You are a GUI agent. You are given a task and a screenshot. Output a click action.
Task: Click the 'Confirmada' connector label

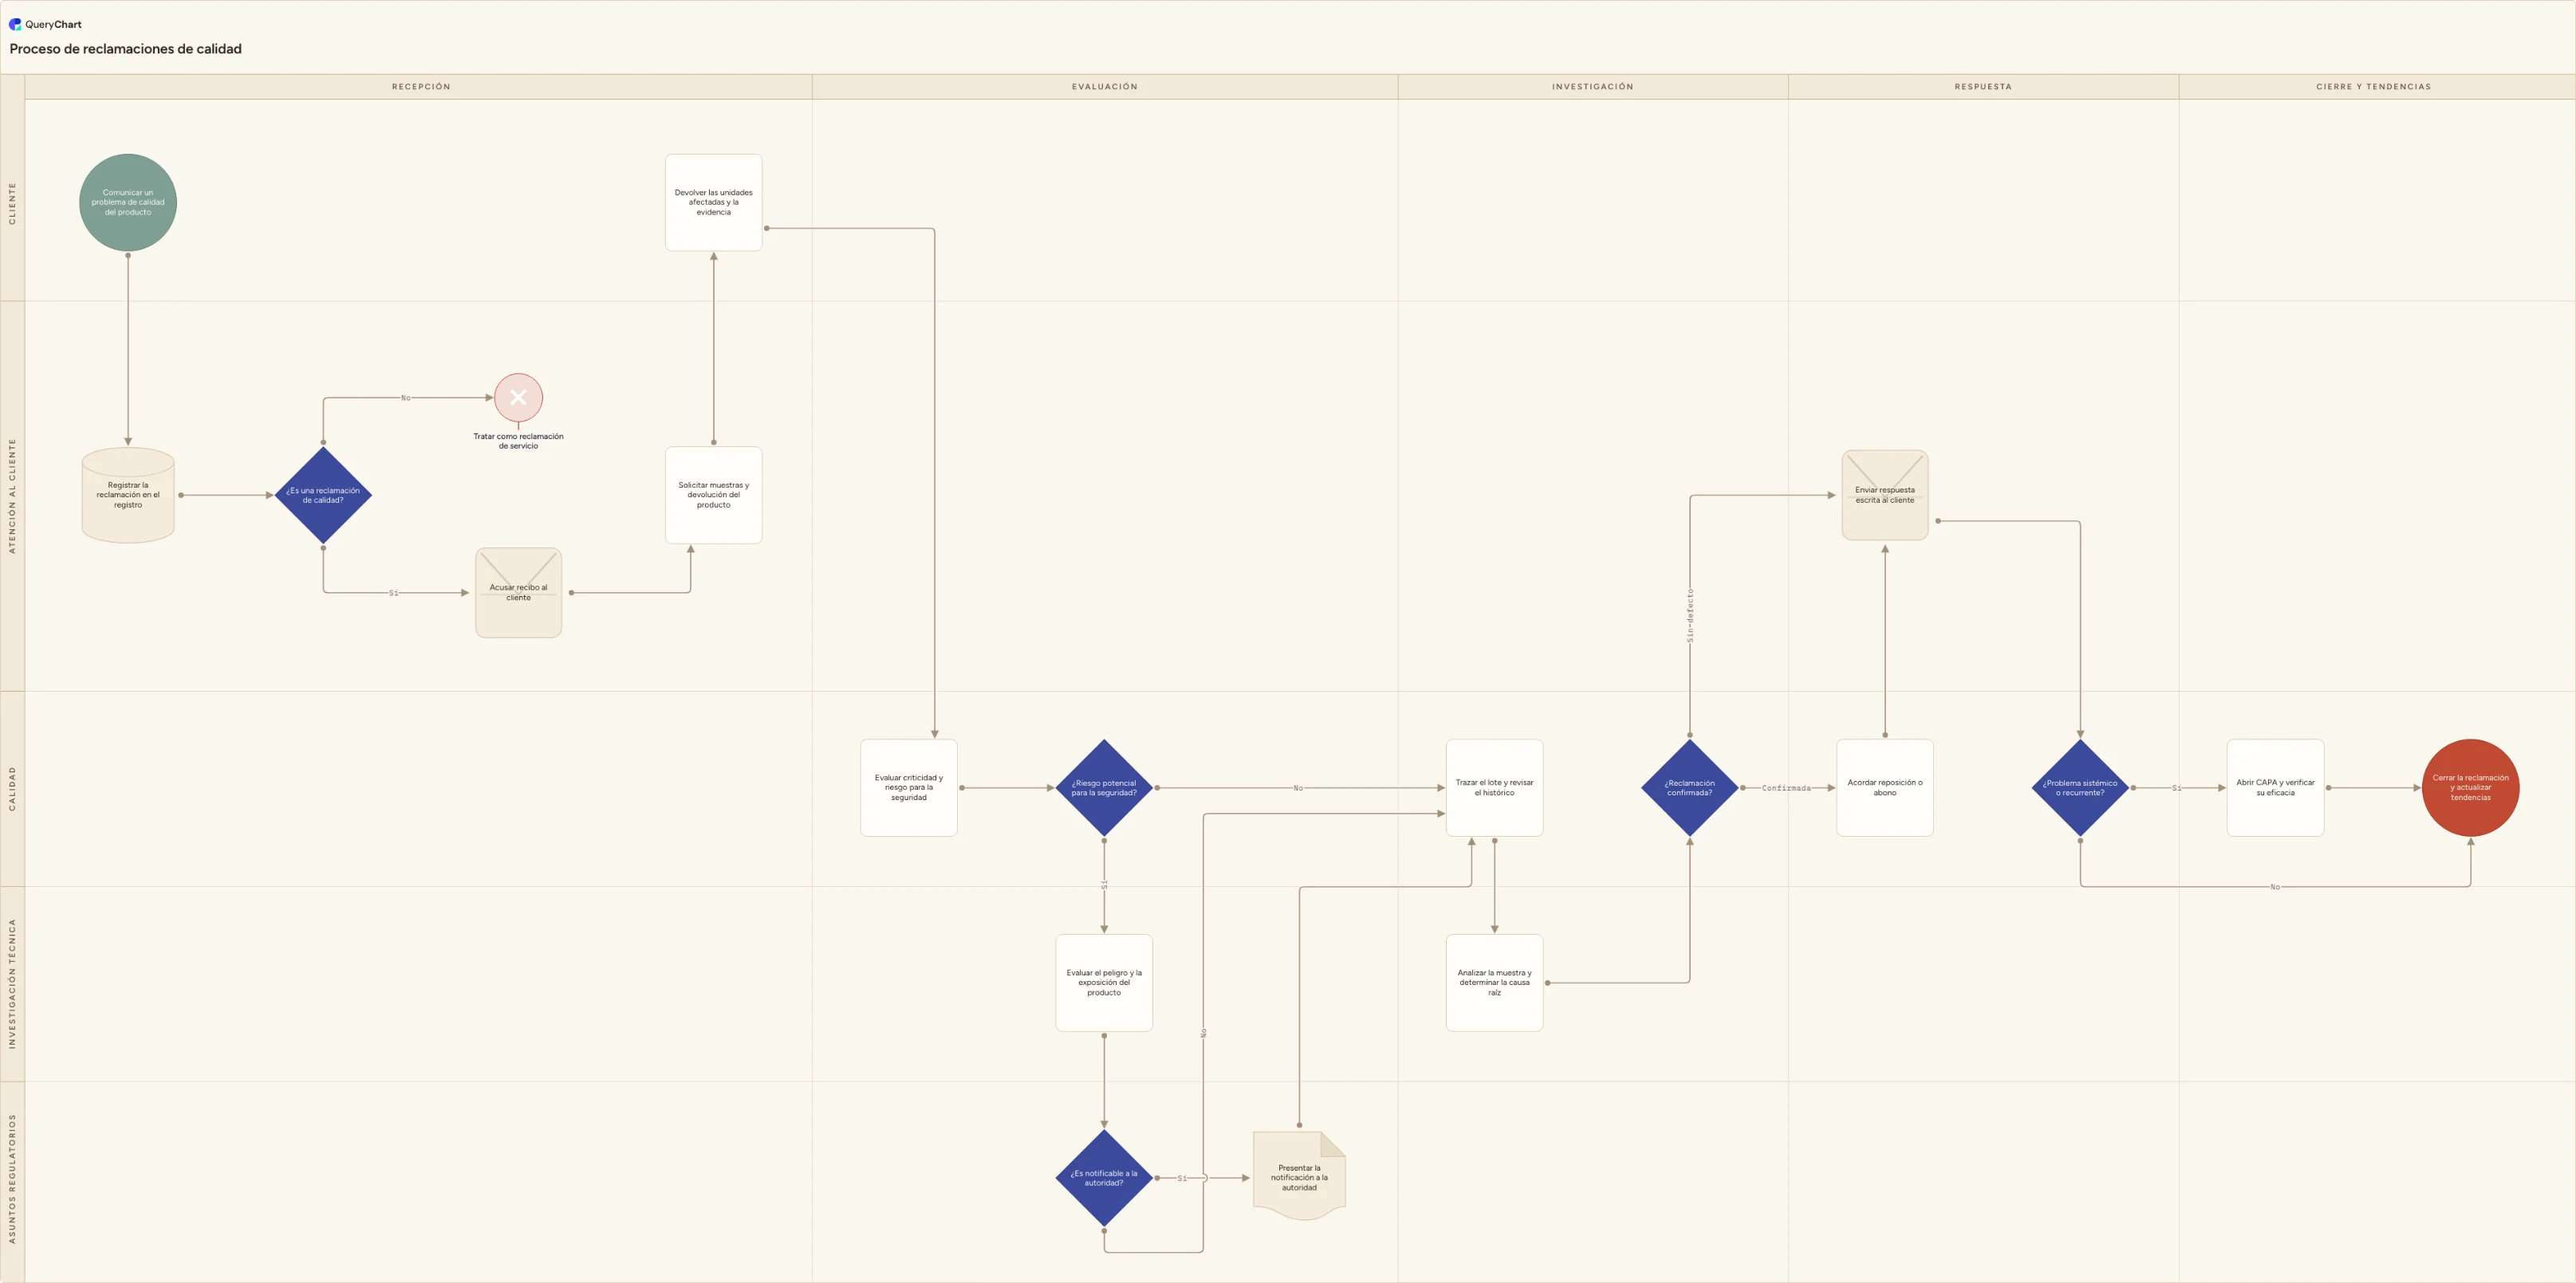[1786, 788]
